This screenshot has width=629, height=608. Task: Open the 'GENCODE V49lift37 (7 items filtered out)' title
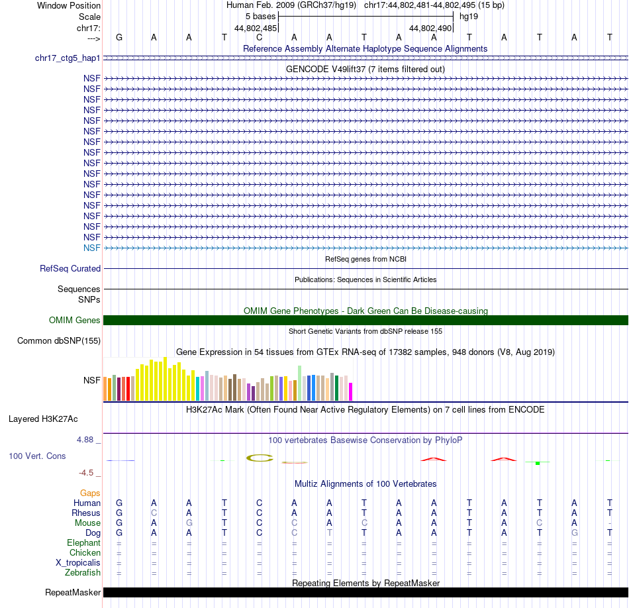[365, 69]
